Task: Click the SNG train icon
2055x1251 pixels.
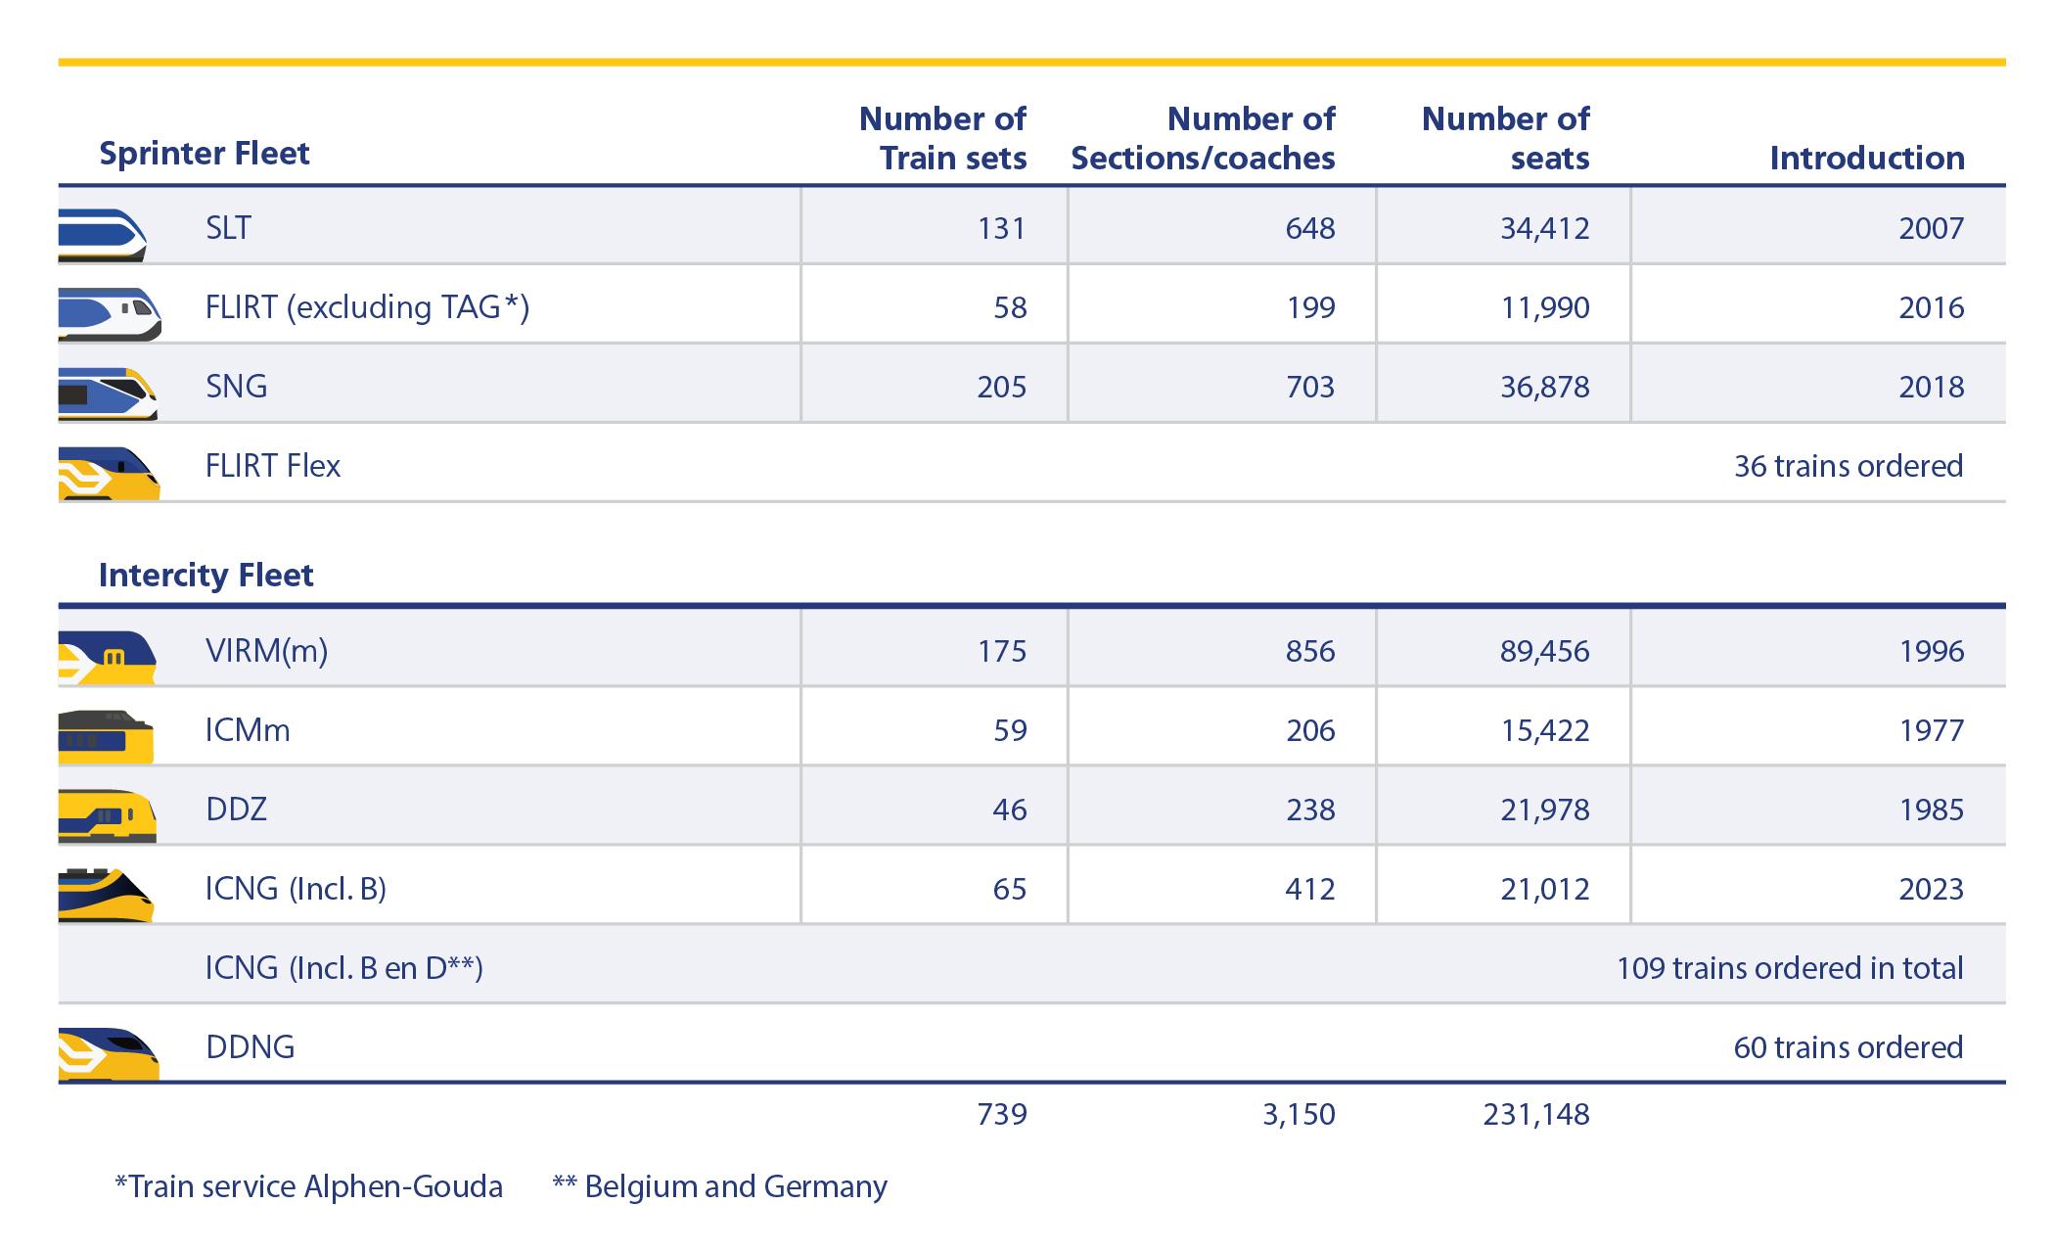Action: 108,393
